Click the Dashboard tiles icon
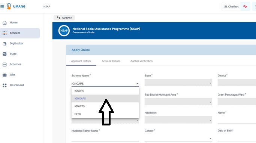The height and width of the screenshot is (143, 256). (4, 85)
